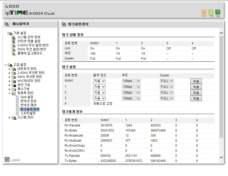Screen dimensions: 228x176
Task: Click 적용 button for port 3 row
Action: (x=196, y=99)
